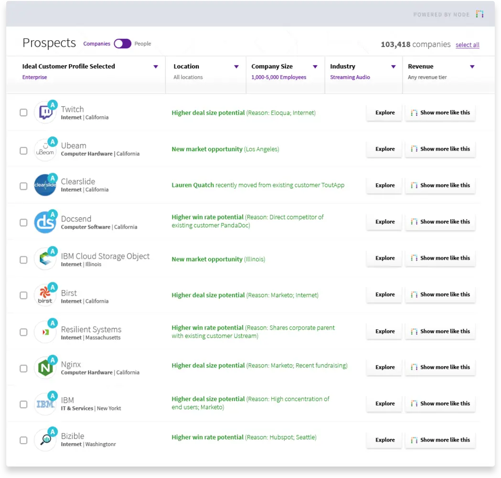
Task: Select the Docsend checkbox
Action: [x=24, y=222]
